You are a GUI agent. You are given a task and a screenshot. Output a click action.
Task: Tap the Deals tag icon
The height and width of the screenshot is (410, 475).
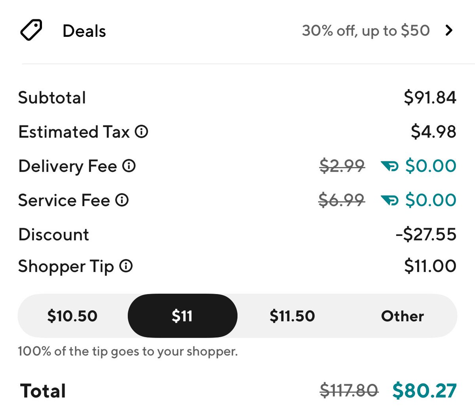coord(31,31)
